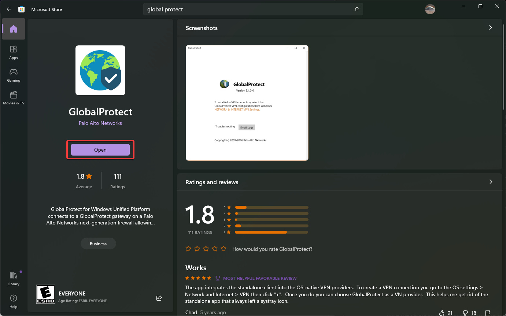Open Help from the sidebar
The width and height of the screenshot is (506, 316).
click(x=14, y=301)
